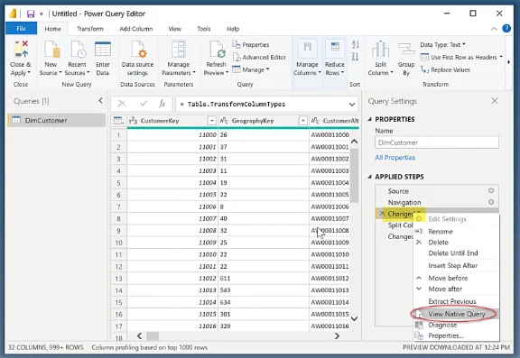Open the CustomerKey column filter dropdown

tap(211, 121)
